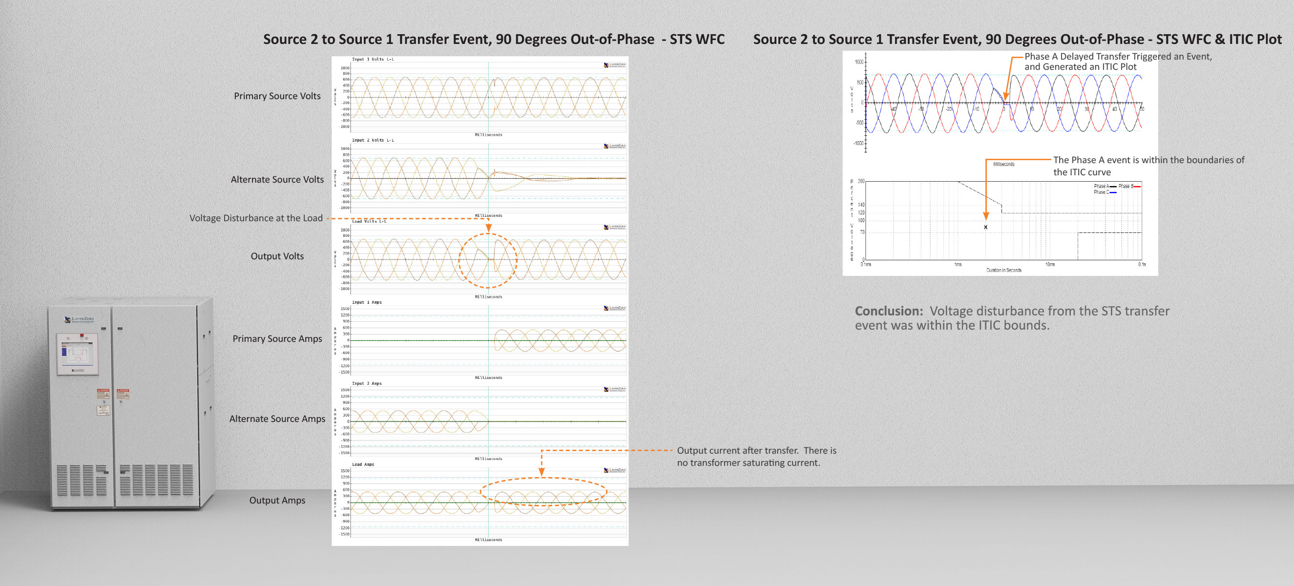Click the black Phase A legend swatch
1294x586 pixels.
pos(1113,187)
